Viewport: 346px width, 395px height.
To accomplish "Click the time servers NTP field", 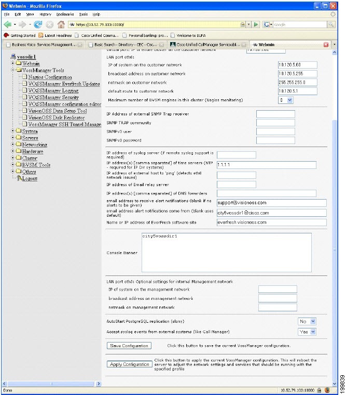I will (x=267, y=165).
